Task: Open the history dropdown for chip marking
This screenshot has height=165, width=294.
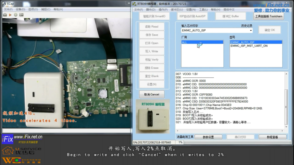Action: point(251,30)
